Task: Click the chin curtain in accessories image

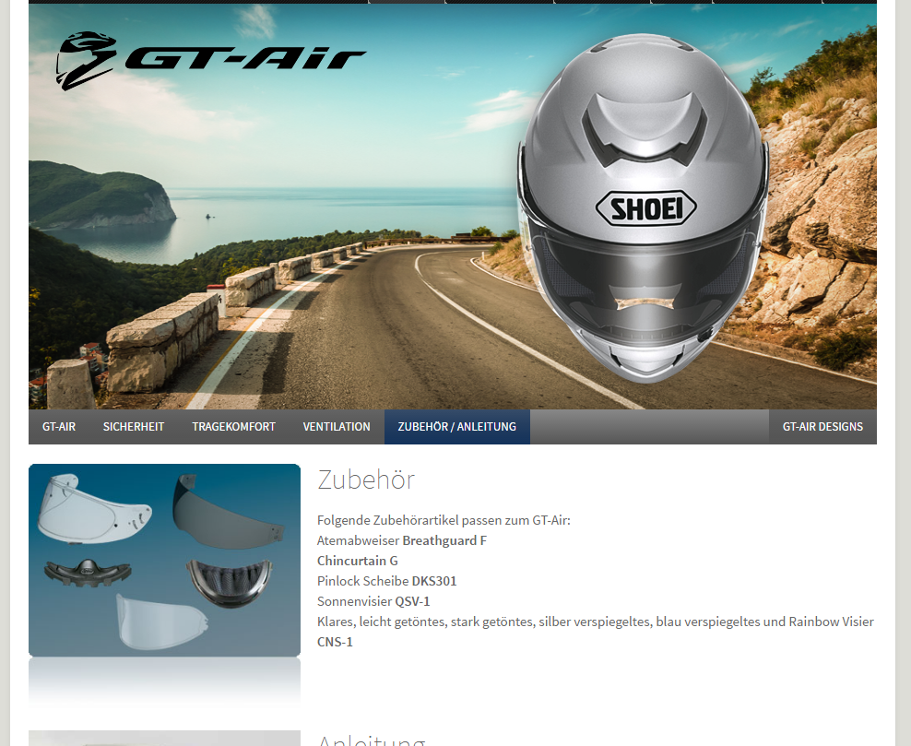Action: click(x=230, y=582)
